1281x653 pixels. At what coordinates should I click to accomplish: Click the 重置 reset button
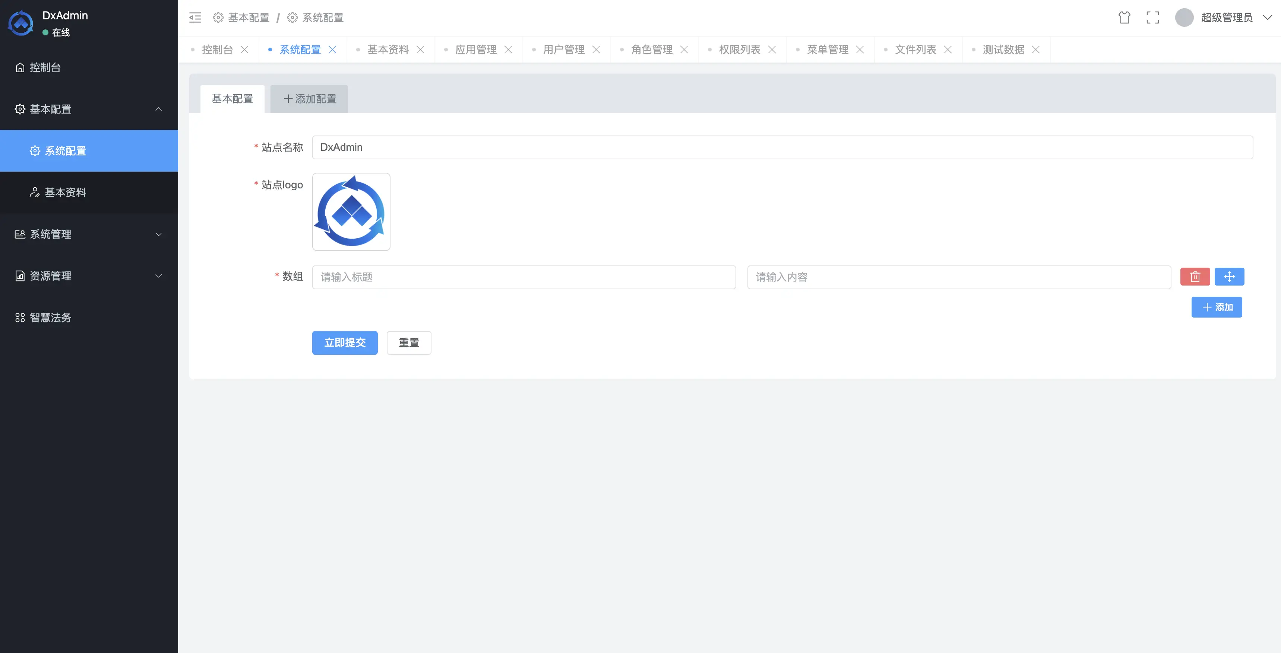pyautogui.click(x=409, y=343)
